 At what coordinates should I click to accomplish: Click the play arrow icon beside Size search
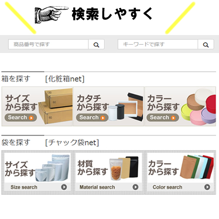[x=64, y=187]
